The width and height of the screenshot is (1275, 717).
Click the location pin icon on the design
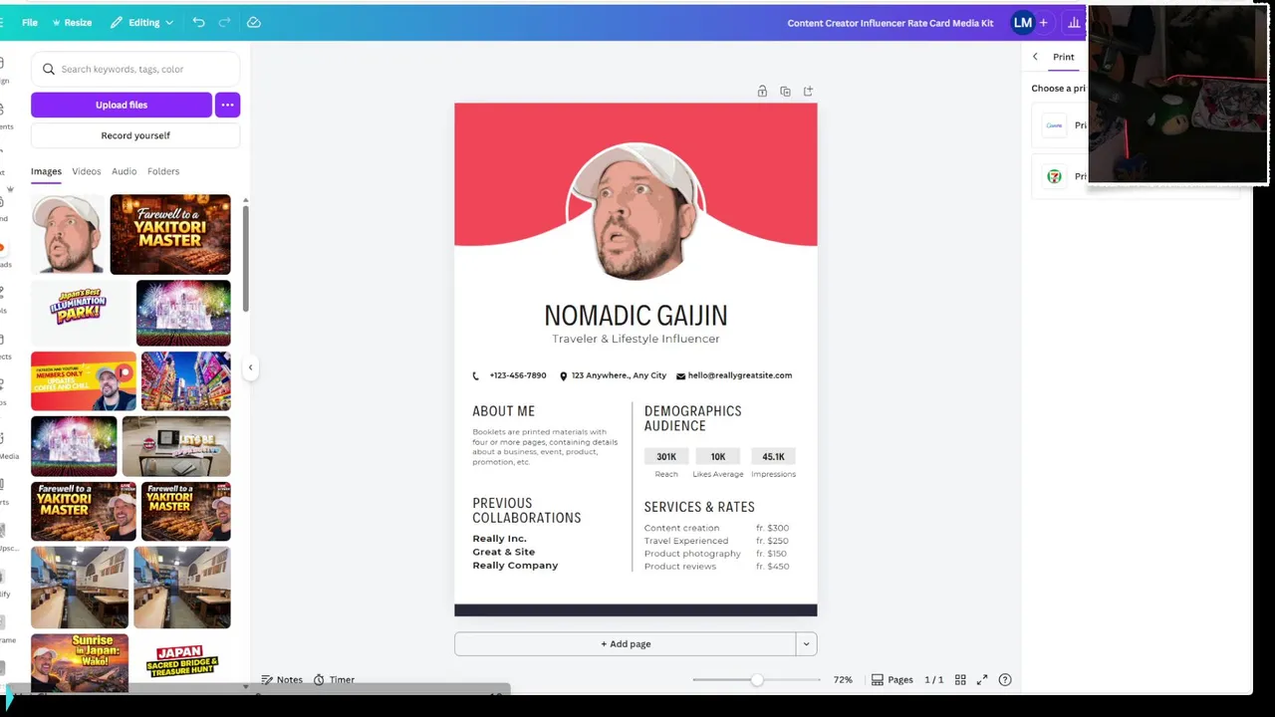coord(563,375)
